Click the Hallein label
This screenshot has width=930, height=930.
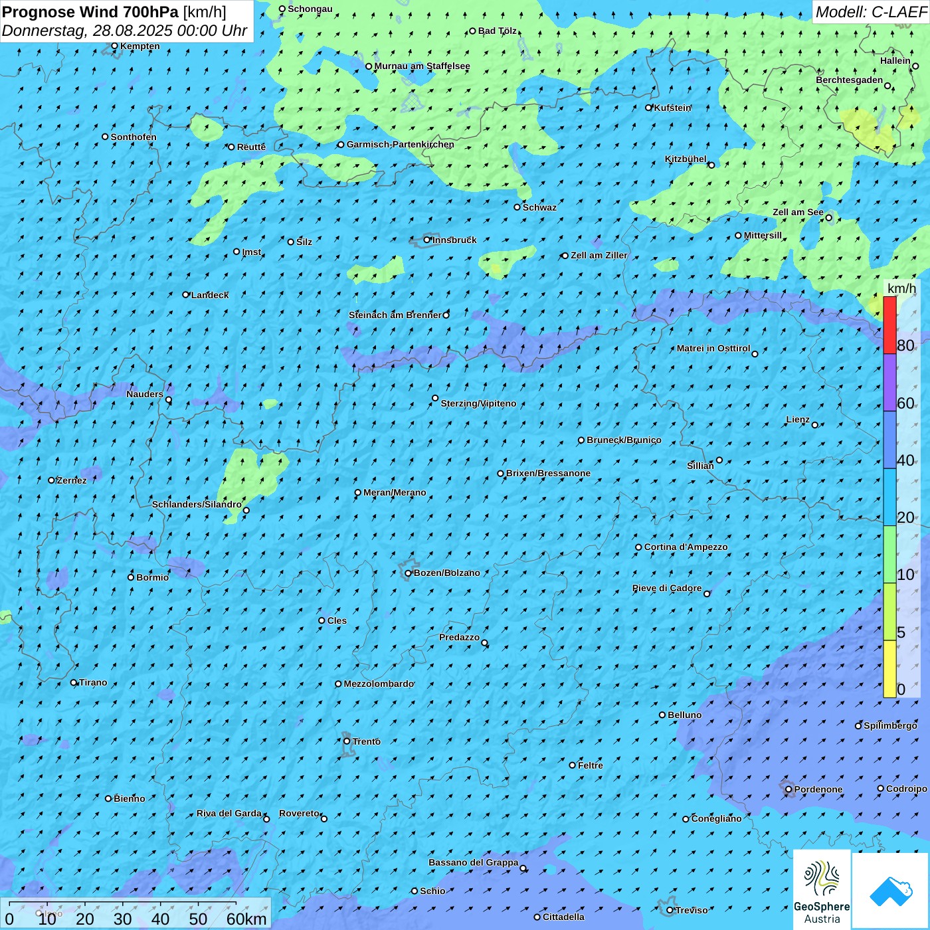point(895,60)
